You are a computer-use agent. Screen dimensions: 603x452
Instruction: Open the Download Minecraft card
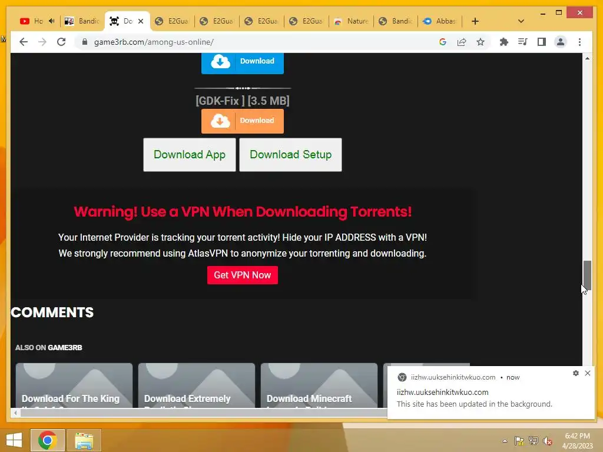(x=319, y=385)
